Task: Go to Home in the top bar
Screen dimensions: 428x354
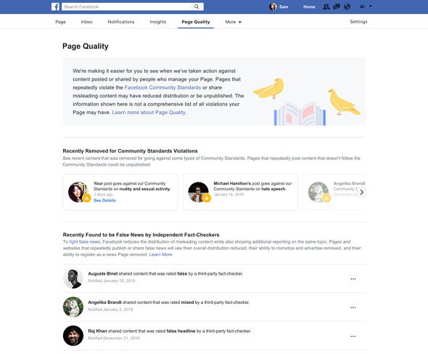Action: tap(309, 7)
